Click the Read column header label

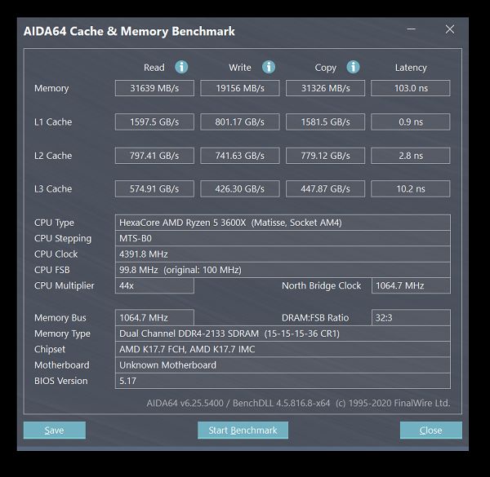click(154, 68)
